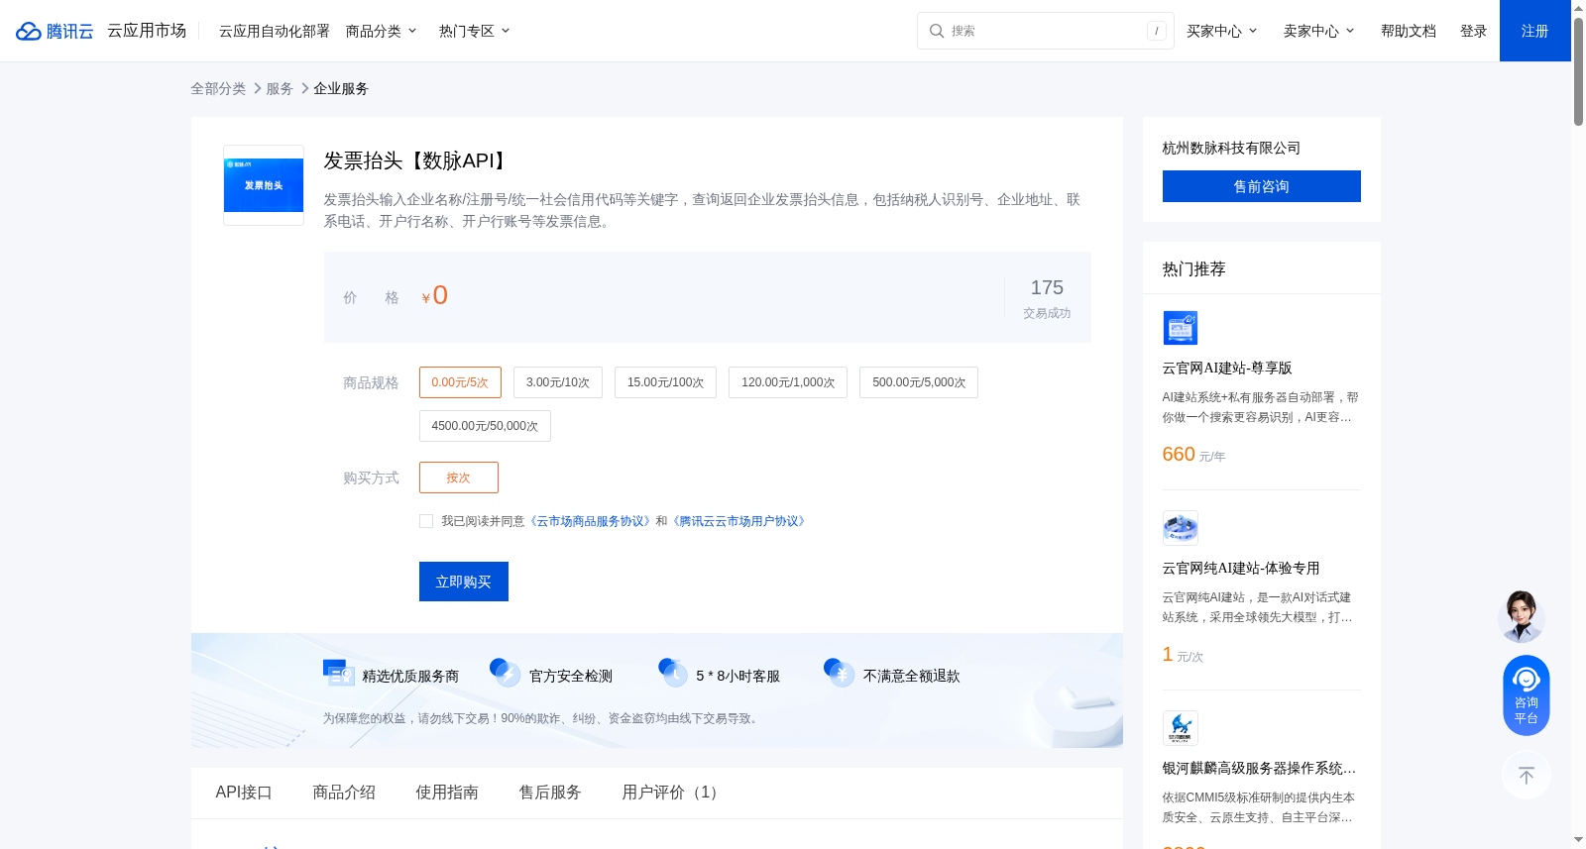Open the 腾讯云云市场用户协议 link
1586x849 pixels.
pyautogui.click(x=739, y=521)
